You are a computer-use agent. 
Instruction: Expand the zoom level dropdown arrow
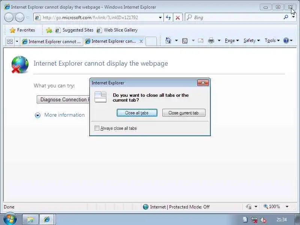coord(287,207)
